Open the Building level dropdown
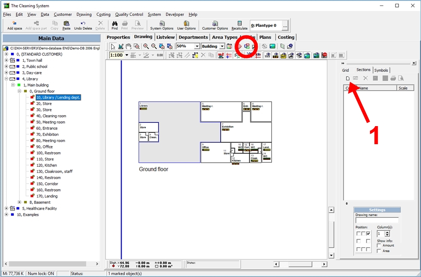 (222, 46)
